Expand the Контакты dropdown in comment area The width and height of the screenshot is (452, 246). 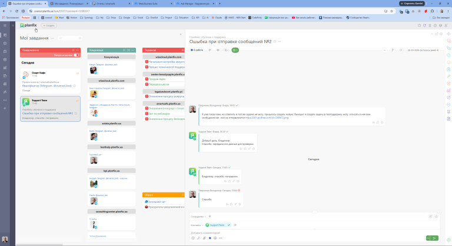197,225
